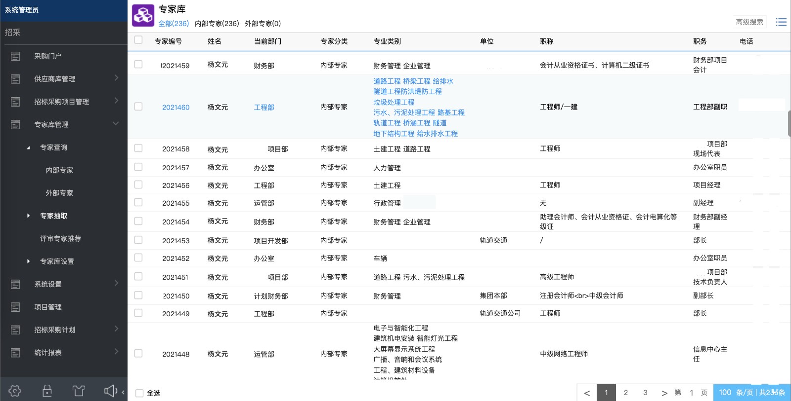This screenshot has width=791, height=401.
Task: Click the 供应商库管理 sidebar icon
Action: (15, 79)
